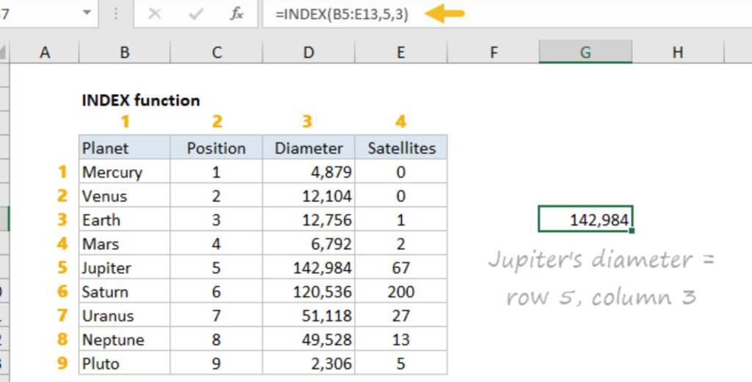
Task: Select the Planet header cell
Action: 125,148
